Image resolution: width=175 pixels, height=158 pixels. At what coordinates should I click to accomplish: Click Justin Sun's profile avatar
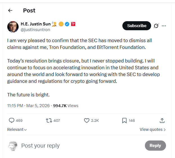coord(13,27)
